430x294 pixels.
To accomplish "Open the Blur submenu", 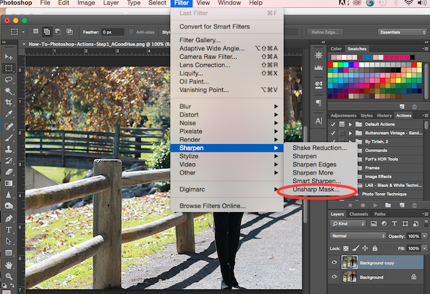I will [x=227, y=106].
